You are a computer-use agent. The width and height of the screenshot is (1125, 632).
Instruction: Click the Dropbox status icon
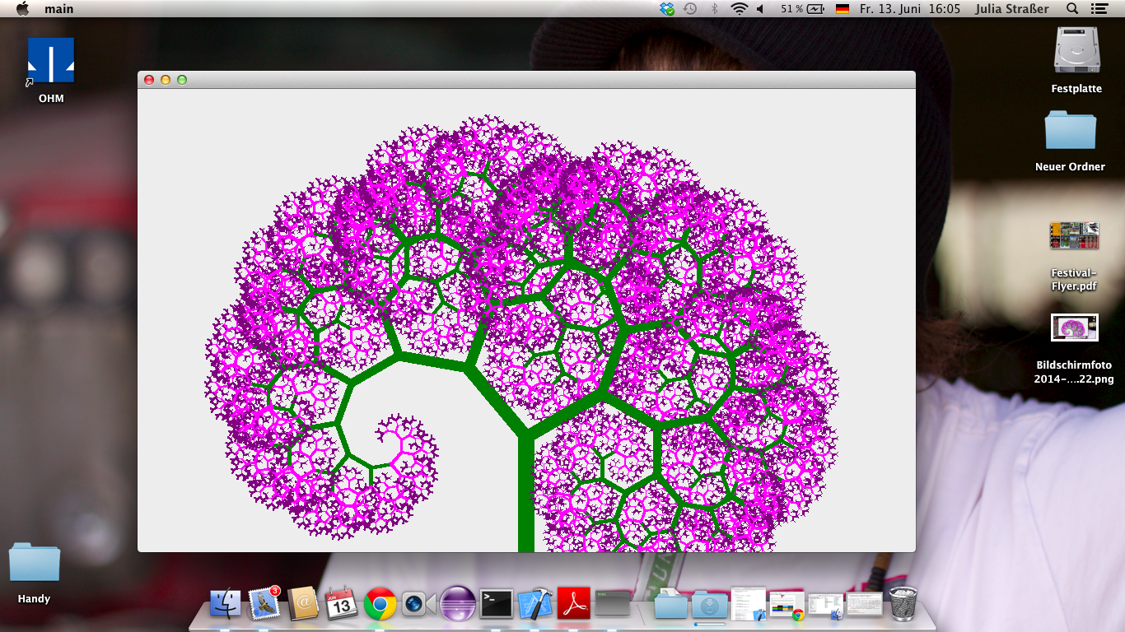tap(667, 9)
